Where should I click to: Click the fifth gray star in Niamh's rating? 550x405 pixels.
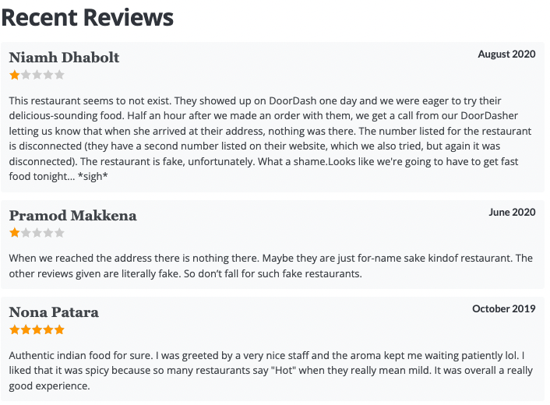point(59,76)
